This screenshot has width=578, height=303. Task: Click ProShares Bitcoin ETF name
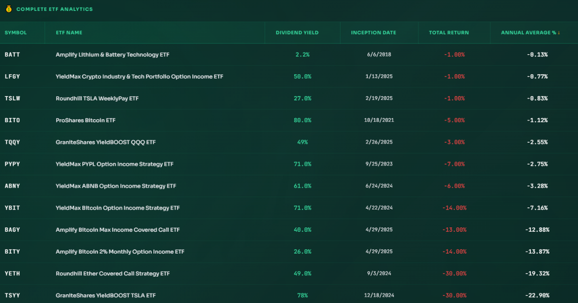[x=86, y=120]
